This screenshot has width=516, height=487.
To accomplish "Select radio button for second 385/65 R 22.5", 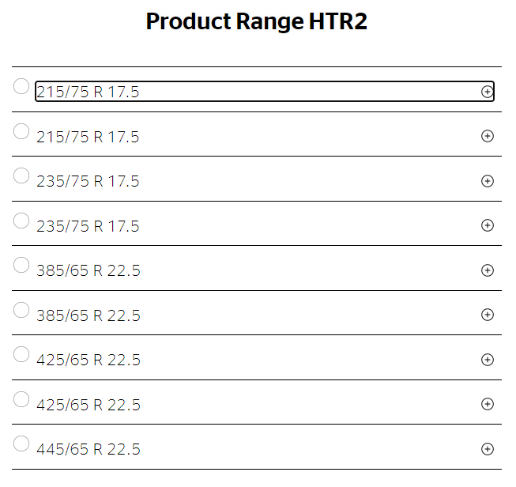I will [x=21, y=309].
